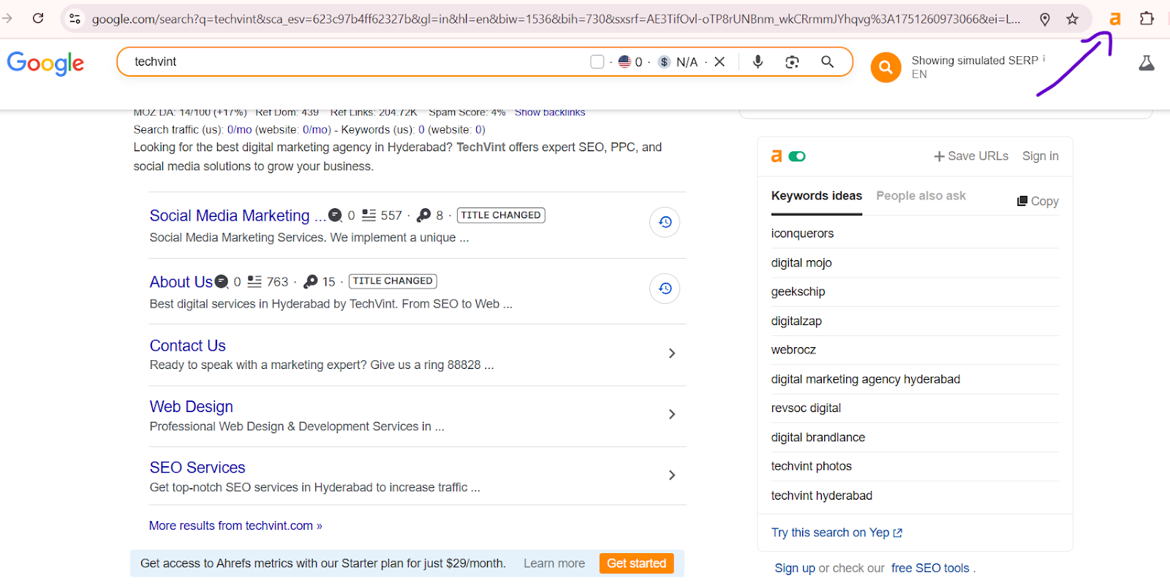This screenshot has width=1170, height=586.
Task: Click the history icon on Social Media Marketing row
Action: (665, 222)
